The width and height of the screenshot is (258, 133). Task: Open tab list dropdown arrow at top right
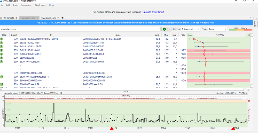tap(256, 18)
